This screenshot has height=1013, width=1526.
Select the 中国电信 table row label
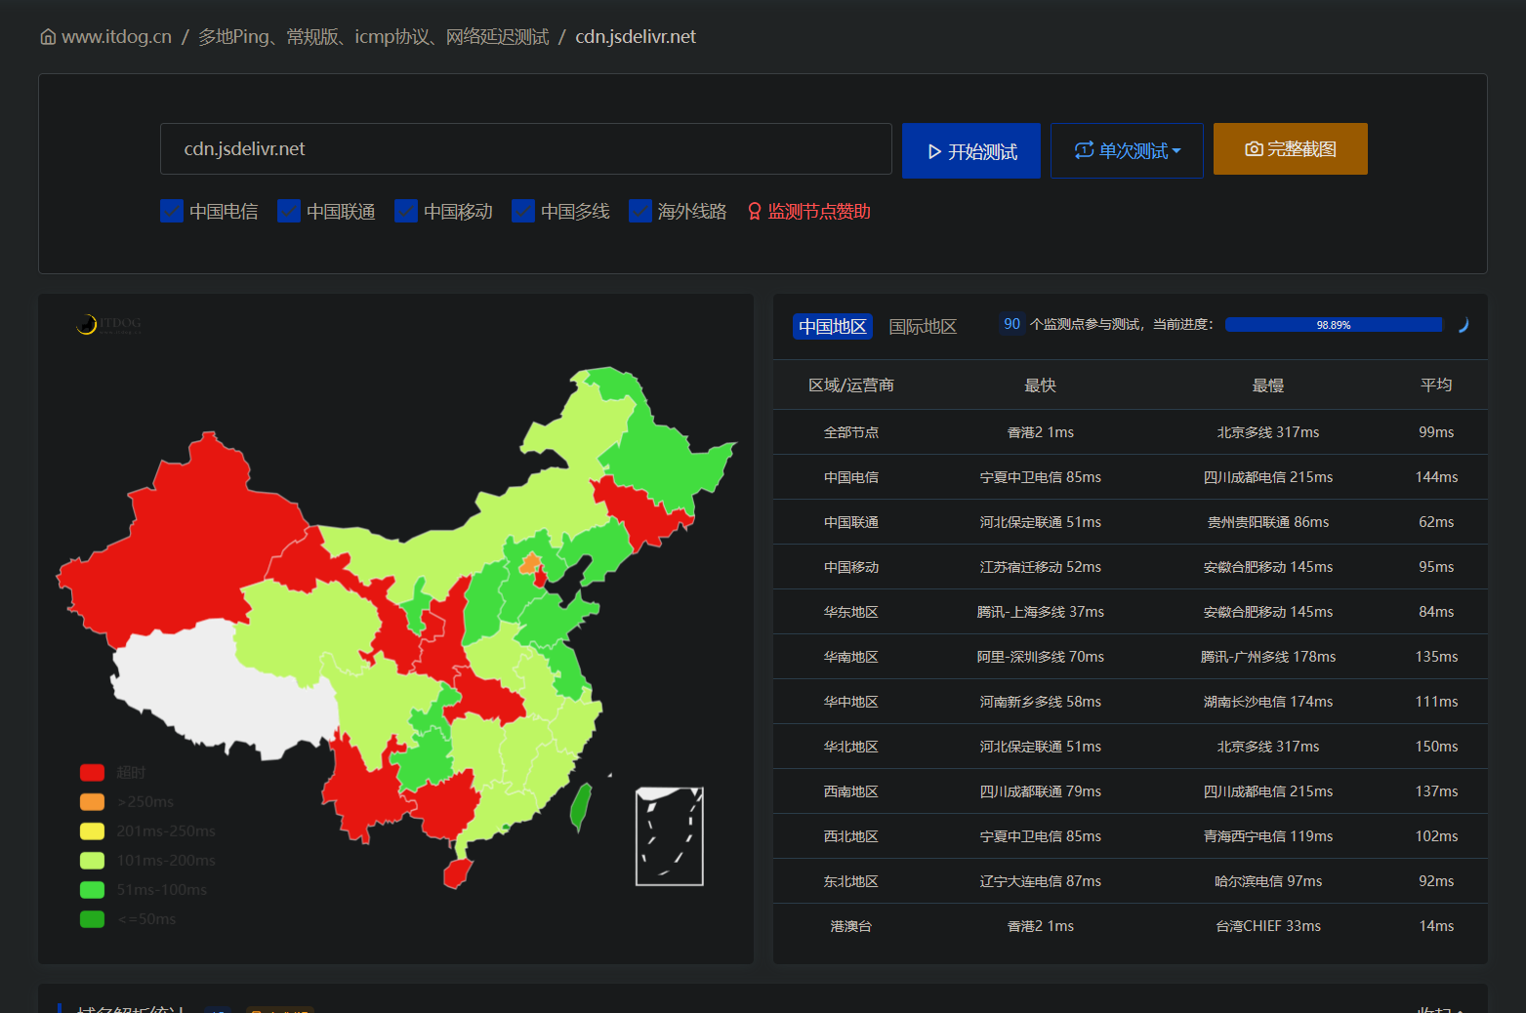[851, 477]
